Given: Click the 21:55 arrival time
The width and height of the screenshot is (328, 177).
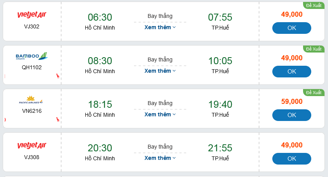Looking at the screenshot, I should point(220,148).
